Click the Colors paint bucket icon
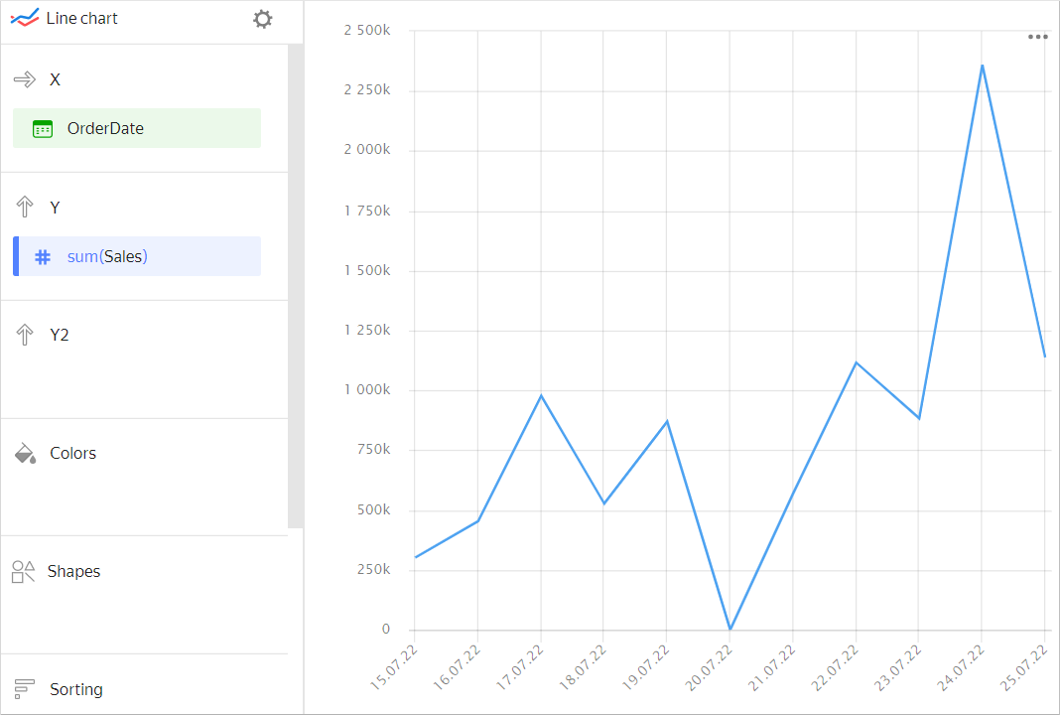1060x715 pixels. [25, 454]
